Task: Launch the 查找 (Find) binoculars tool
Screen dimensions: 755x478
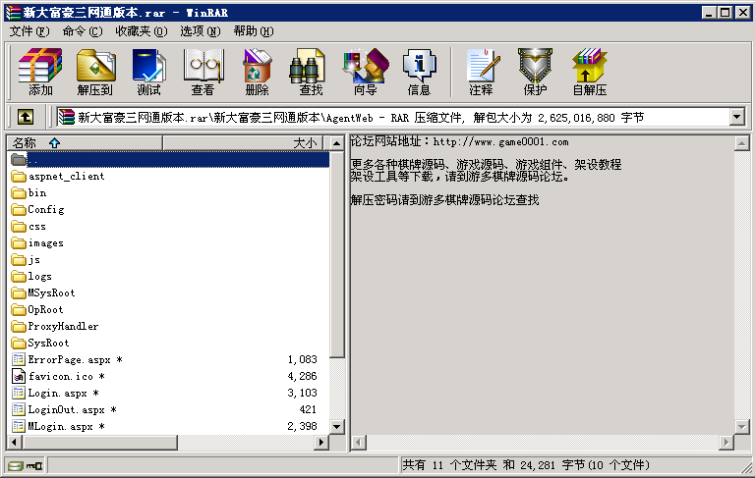Action: coord(311,72)
